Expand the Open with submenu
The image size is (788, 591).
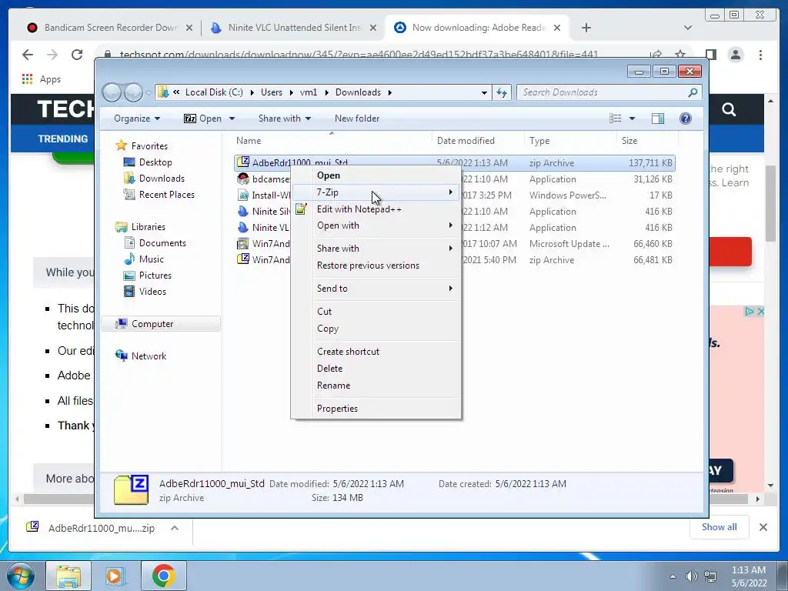click(x=376, y=225)
